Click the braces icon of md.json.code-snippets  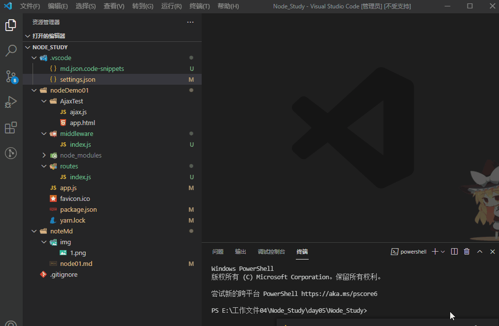coord(53,68)
